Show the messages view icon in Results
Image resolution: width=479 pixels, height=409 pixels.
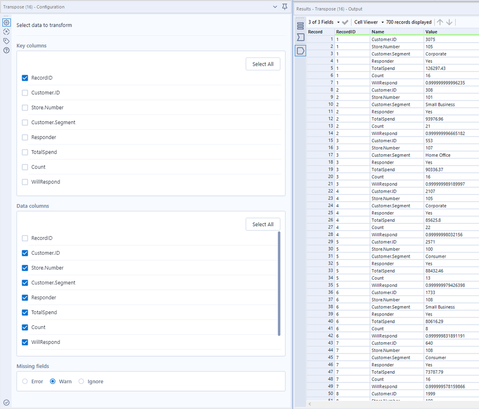click(x=301, y=26)
